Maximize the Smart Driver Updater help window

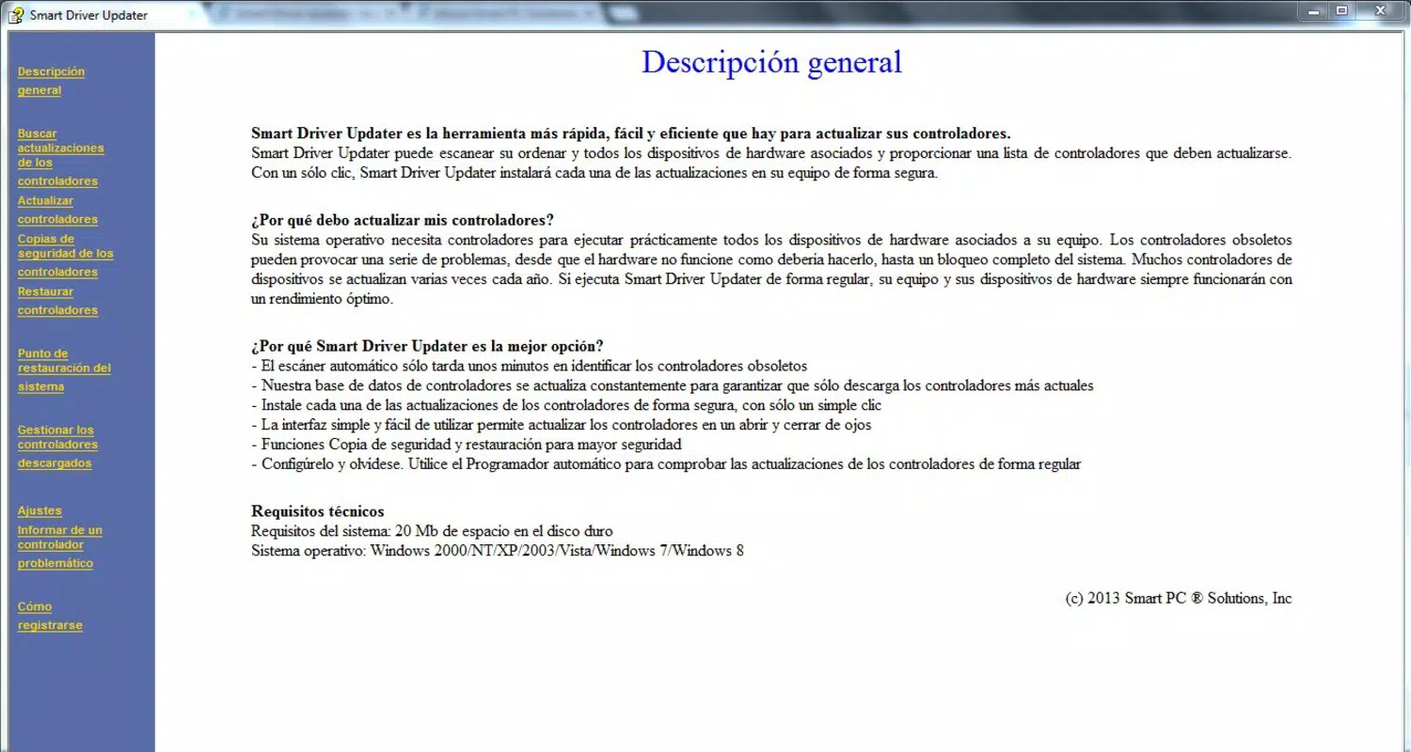1341,10
